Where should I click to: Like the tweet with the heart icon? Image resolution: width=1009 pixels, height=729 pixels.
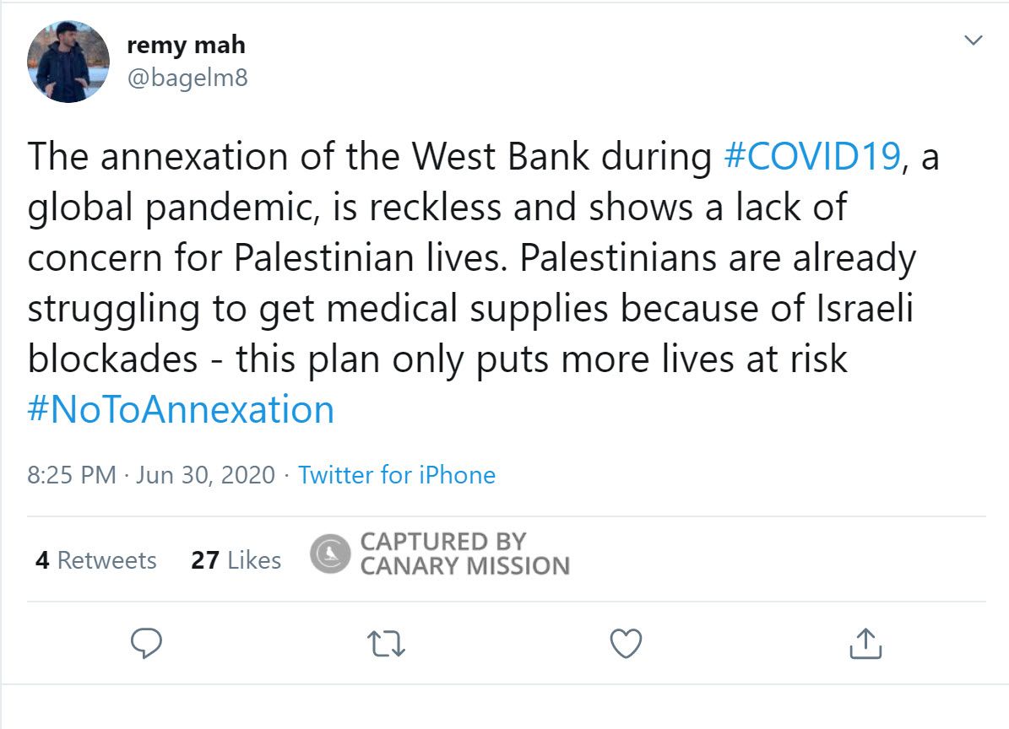click(x=626, y=645)
